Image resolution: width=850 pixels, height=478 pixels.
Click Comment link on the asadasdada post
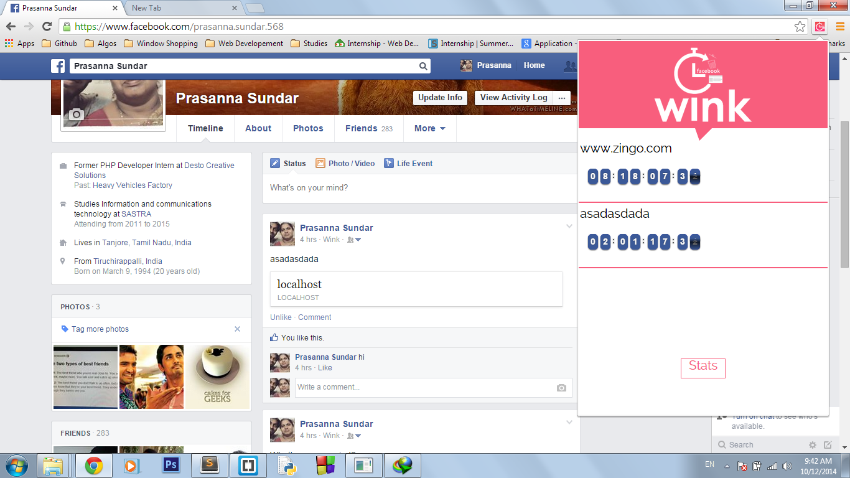click(x=315, y=317)
